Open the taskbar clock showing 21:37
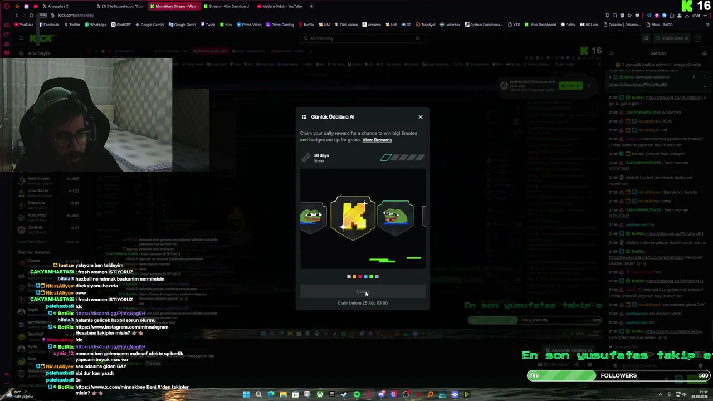The image size is (713, 401). [x=700, y=394]
